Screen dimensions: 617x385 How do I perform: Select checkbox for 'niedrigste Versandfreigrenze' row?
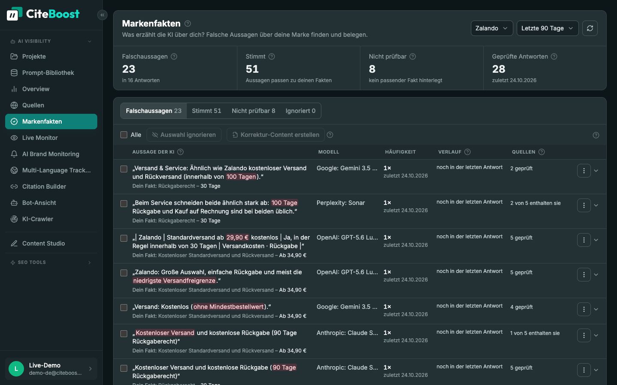point(124,273)
